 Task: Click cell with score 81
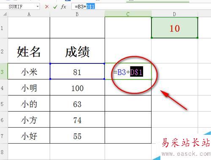pyautogui.click(x=77, y=71)
